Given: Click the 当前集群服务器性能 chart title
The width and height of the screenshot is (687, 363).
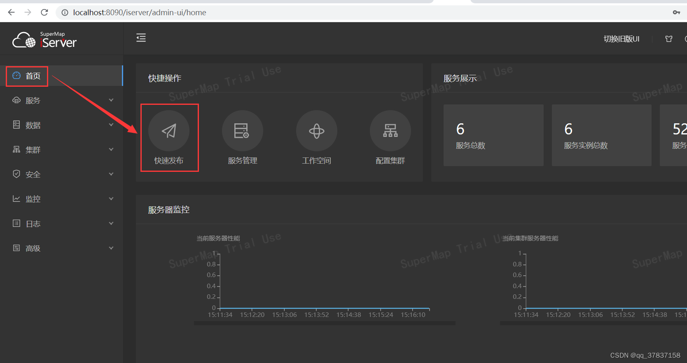Looking at the screenshot, I should [x=530, y=238].
